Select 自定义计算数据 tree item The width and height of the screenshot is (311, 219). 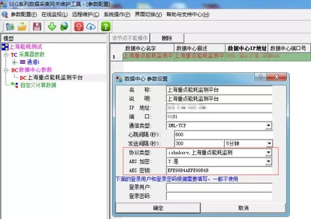pos(38,85)
